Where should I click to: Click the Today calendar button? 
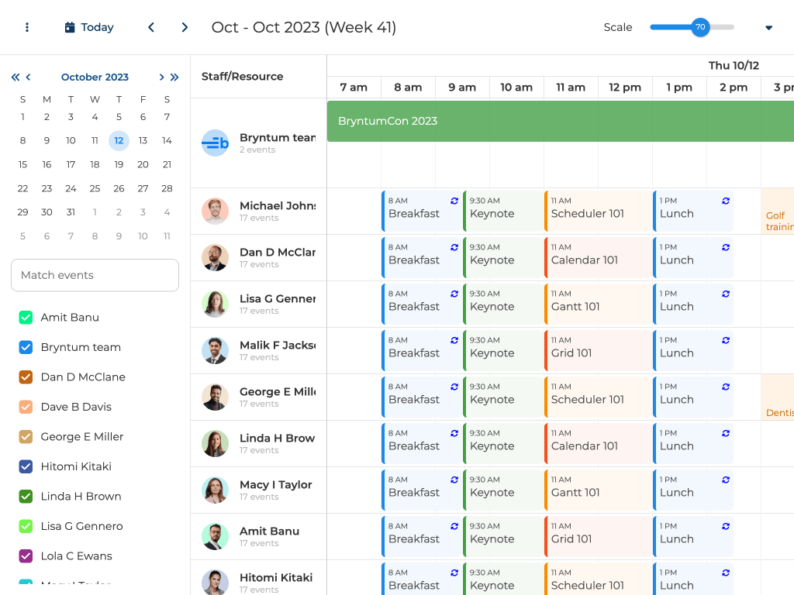pos(89,27)
